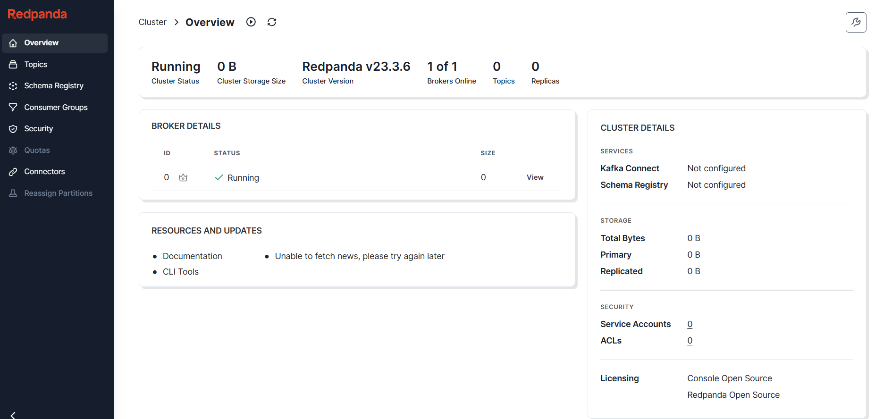Click the Topics icon in sidebar
This screenshot has width=875, height=419.
coord(13,64)
